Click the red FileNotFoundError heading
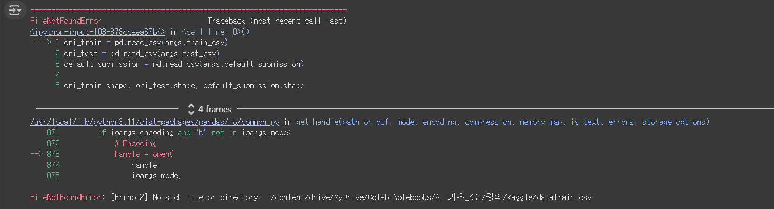The width and height of the screenshot is (774, 209). [x=66, y=21]
